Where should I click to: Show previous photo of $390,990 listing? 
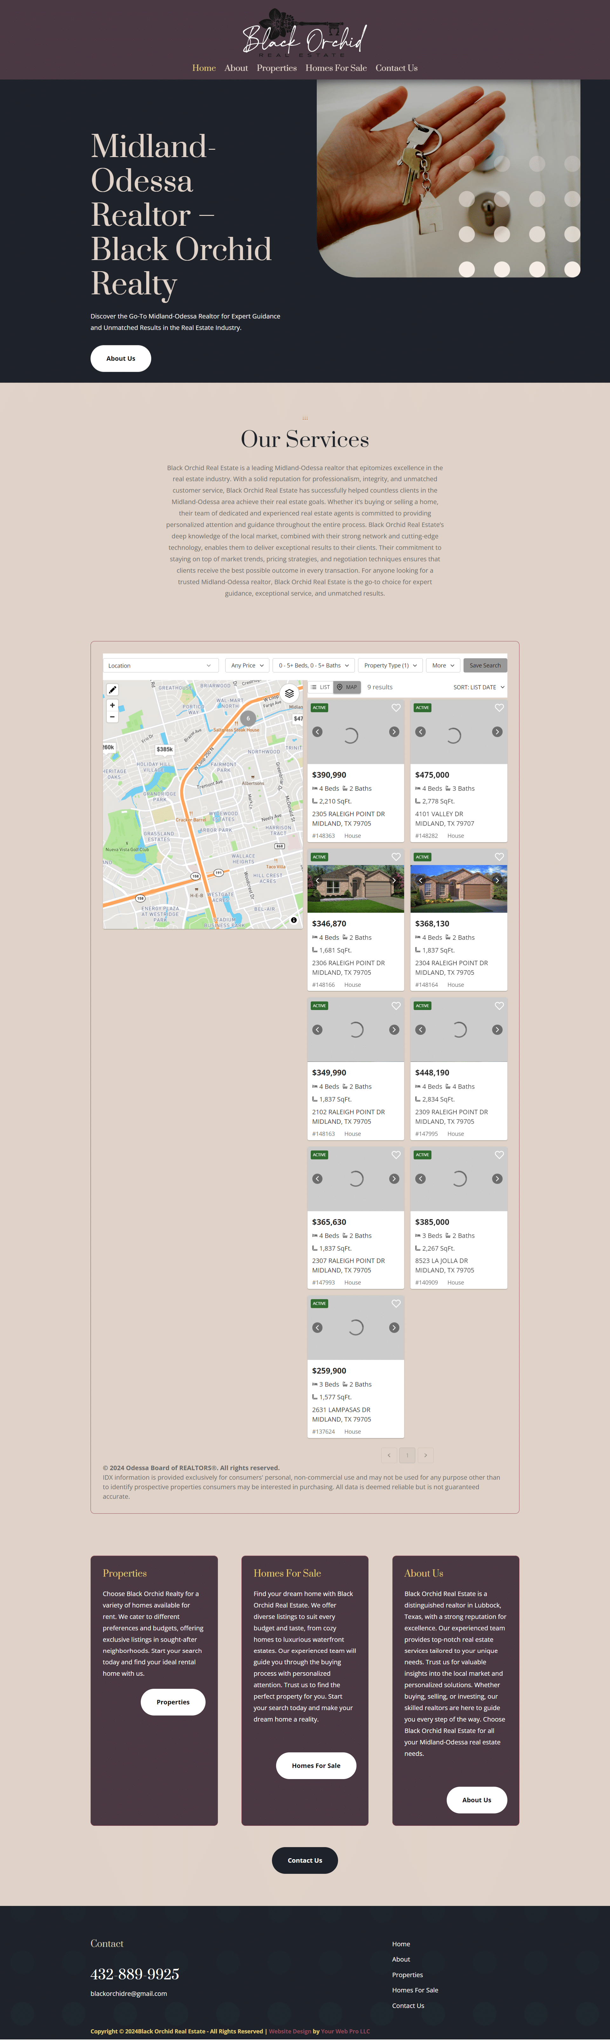point(318,732)
